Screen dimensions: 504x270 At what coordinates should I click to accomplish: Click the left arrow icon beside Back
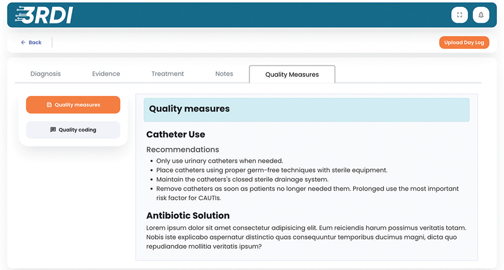point(23,42)
